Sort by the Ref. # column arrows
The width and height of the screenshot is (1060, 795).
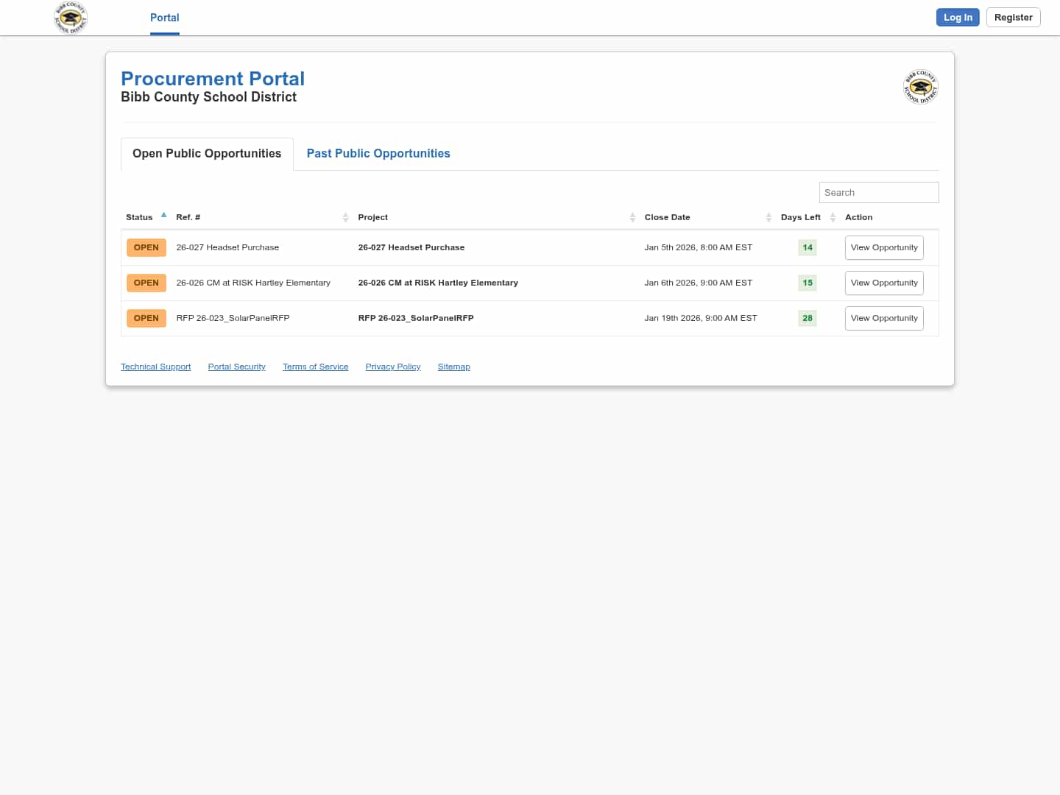pyautogui.click(x=346, y=216)
